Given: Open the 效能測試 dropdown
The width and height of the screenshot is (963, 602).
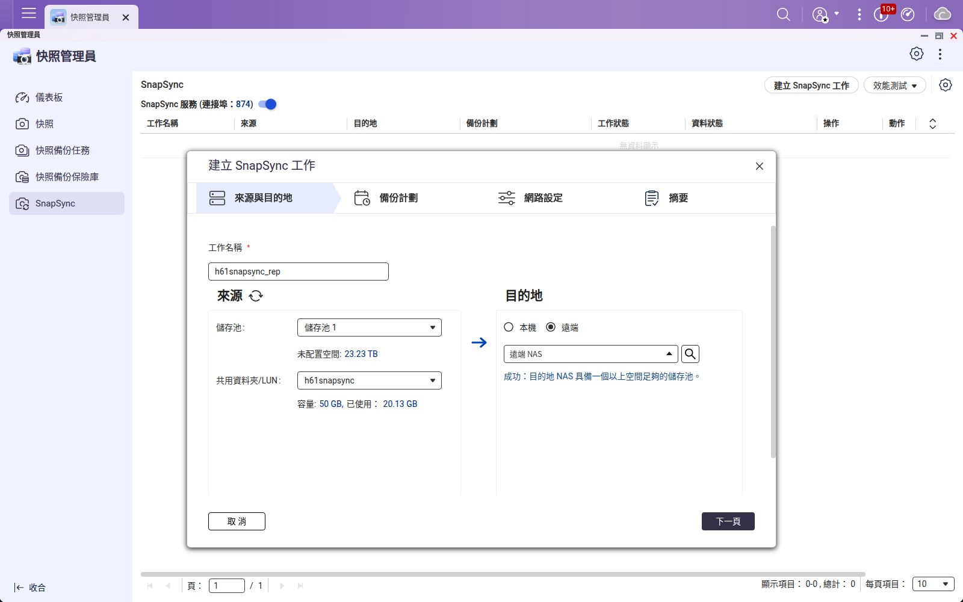Looking at the screenshot, I should (x=895, y=85).
